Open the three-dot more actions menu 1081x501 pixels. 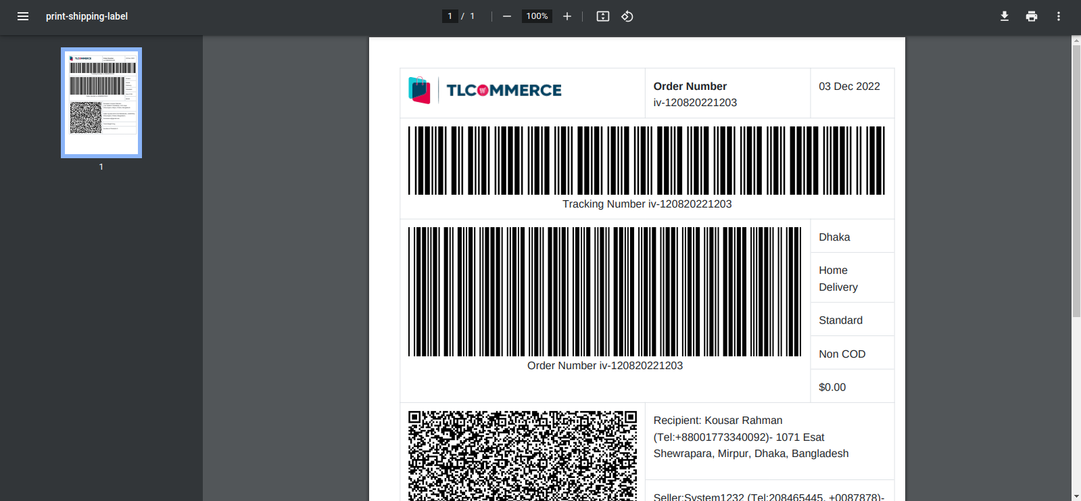(1059, 16)
